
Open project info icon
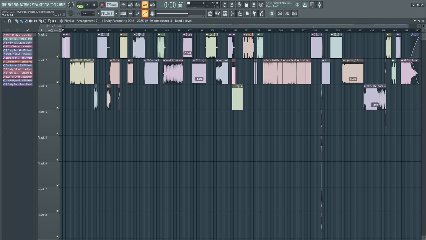261,5
